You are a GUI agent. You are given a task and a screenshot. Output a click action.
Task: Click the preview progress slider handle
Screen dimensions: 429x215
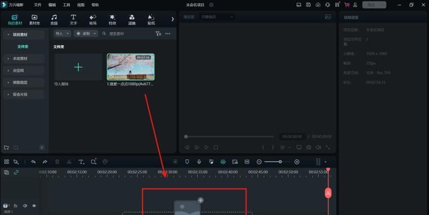(186, 137)
